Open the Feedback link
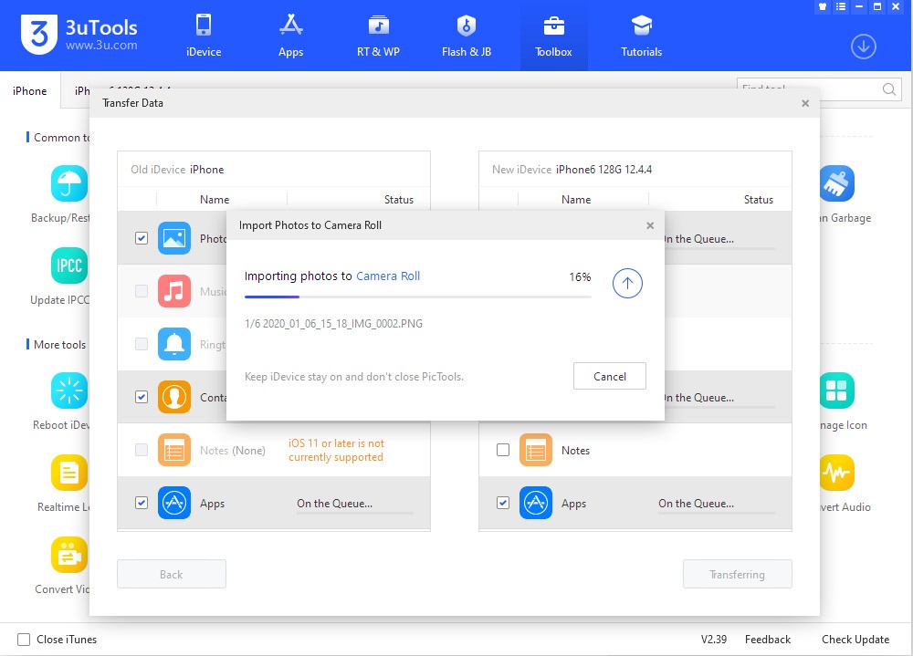This screenshot has width=913, height=656. (x=768, y=639)
